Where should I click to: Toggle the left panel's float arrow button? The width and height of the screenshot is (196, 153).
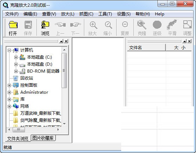[x=61, y=41]
